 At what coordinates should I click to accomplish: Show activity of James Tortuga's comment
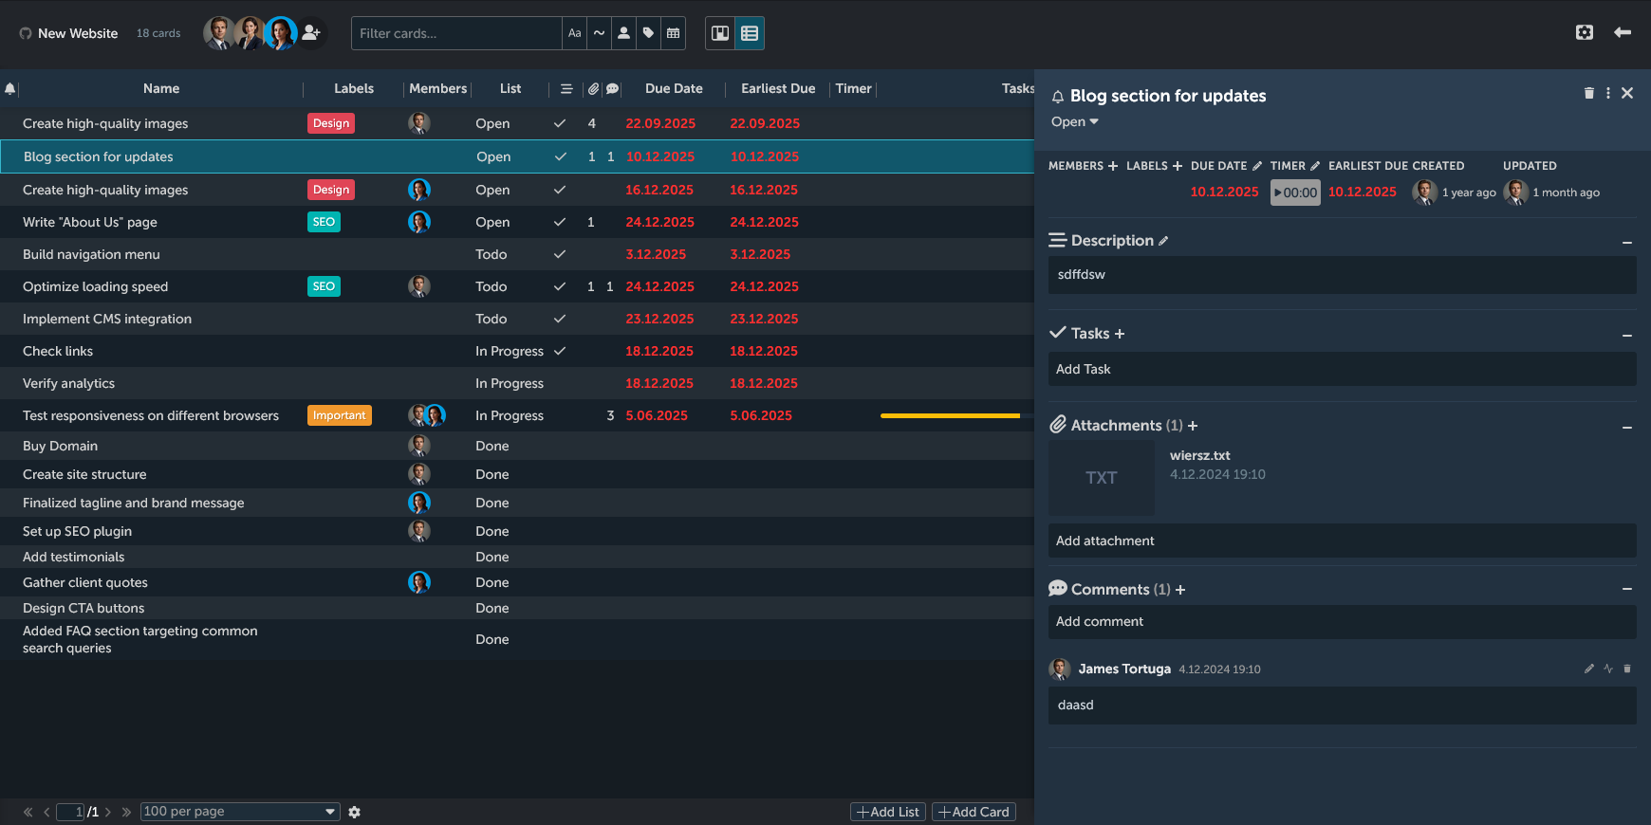coord(1608,669)
